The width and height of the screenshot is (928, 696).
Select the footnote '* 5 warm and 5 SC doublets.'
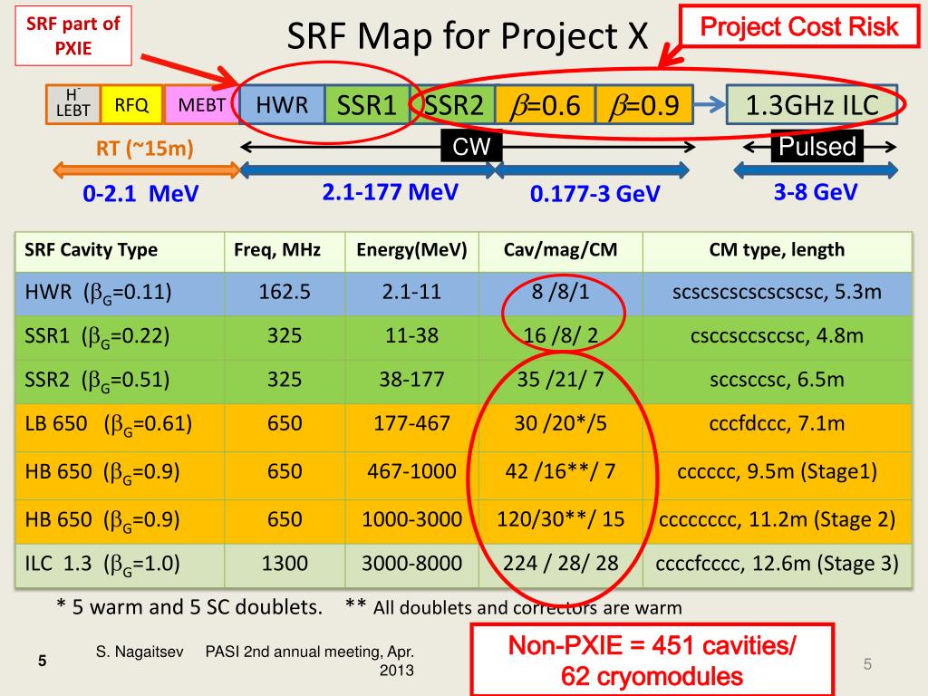coord(189,607)
